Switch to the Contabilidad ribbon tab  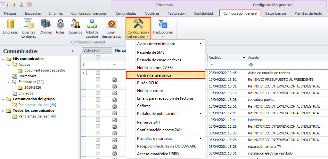pyautogui.click(x=203, y=13)
